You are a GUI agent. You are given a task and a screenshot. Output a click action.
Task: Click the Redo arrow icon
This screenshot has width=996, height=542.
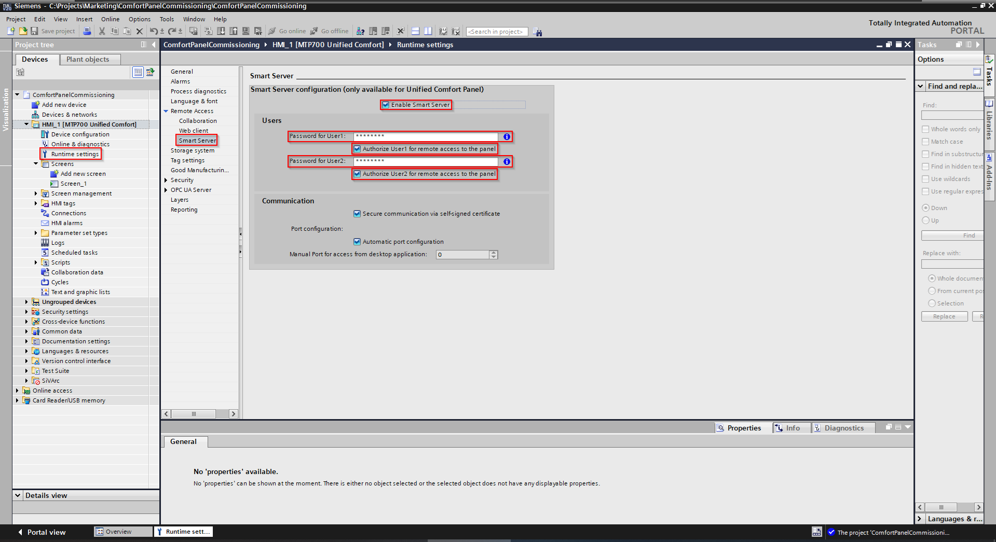tap(172, 31)
